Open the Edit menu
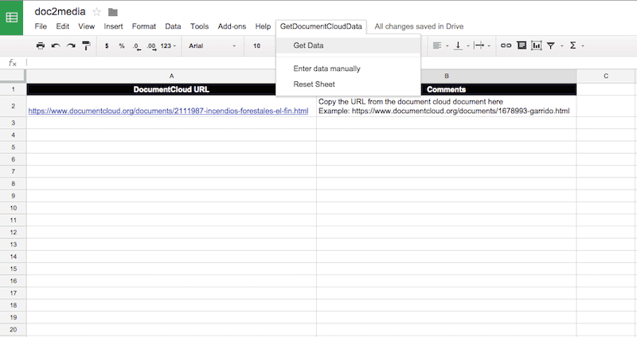Image resolution: width=637 pixels, height=337 pixels. tap(63, 26)
